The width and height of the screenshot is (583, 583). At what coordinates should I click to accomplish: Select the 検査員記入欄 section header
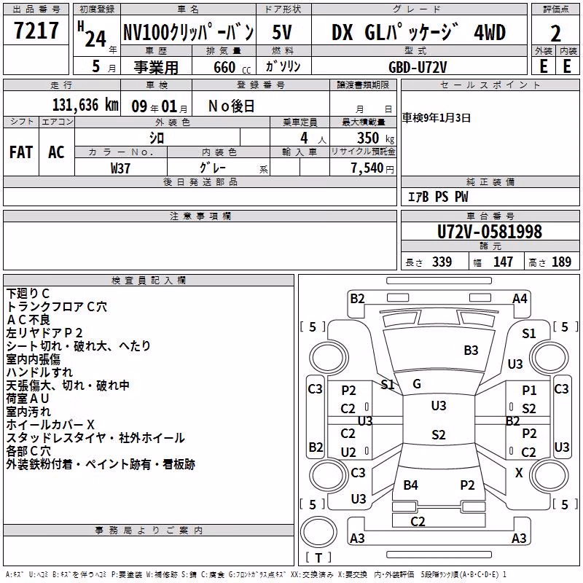149,281
